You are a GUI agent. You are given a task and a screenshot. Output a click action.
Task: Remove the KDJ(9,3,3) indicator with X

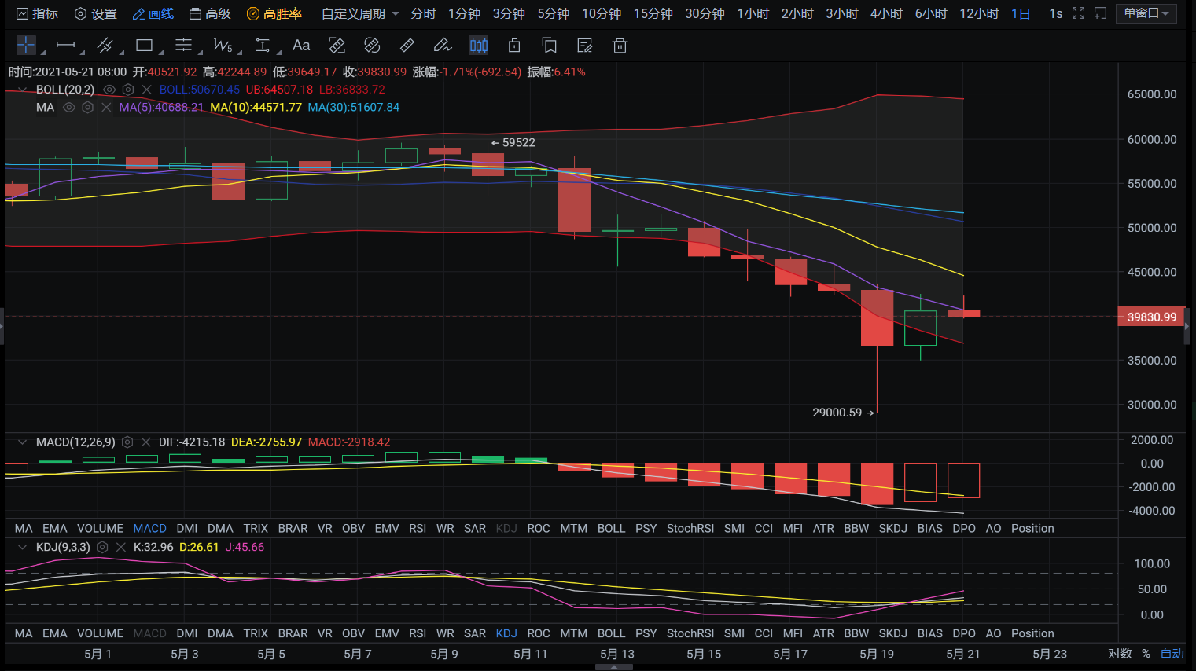tap(120, 547)
